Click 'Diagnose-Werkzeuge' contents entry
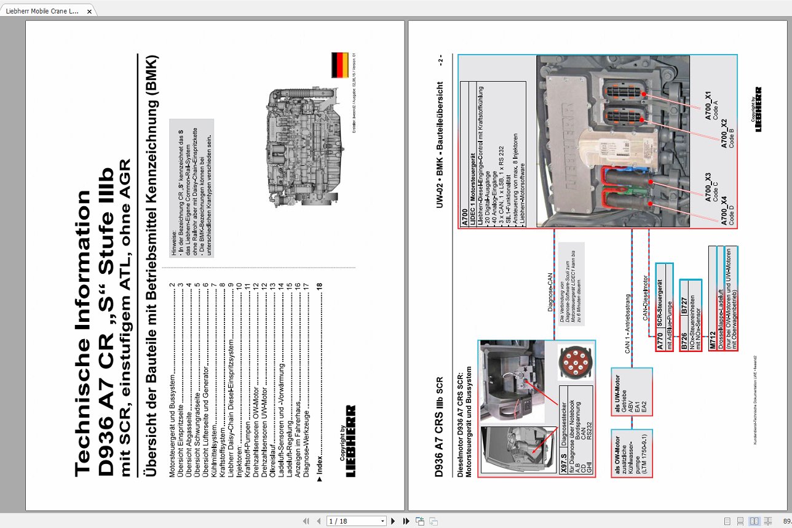Screen dimensions: 792x528 point(306,379)
